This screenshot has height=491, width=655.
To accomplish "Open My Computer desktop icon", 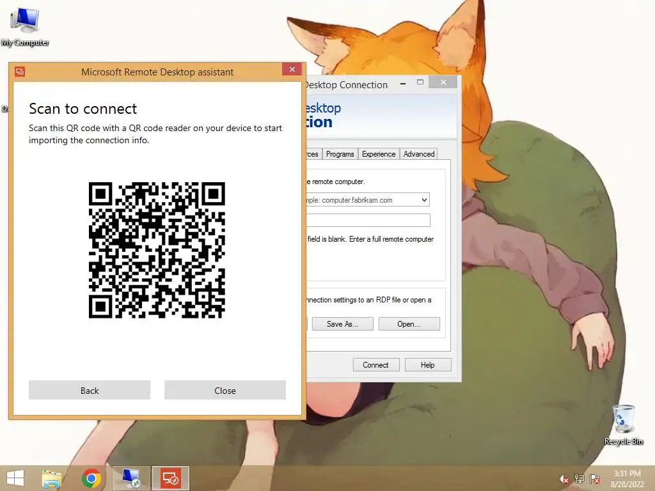I will [25, 27].
